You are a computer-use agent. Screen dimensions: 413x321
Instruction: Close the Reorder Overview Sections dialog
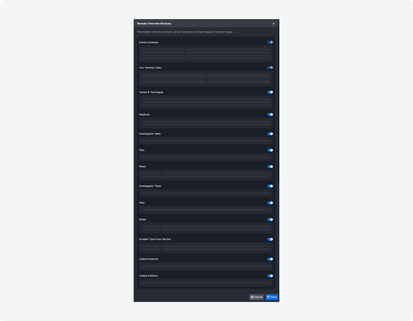click(274, 24)
